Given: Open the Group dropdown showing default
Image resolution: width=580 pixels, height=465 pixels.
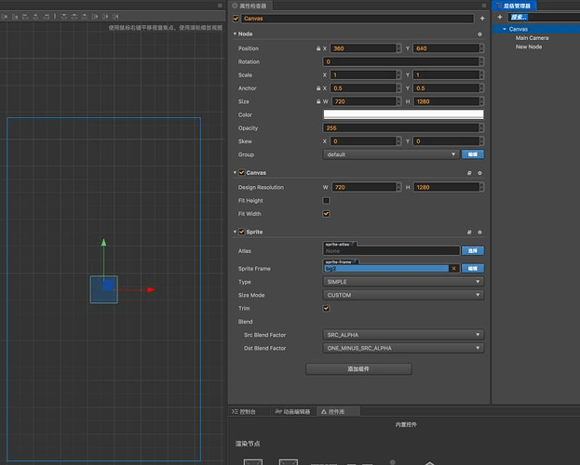Looking at the screenshot, I should pyautogui.click(x=390, y=154).
